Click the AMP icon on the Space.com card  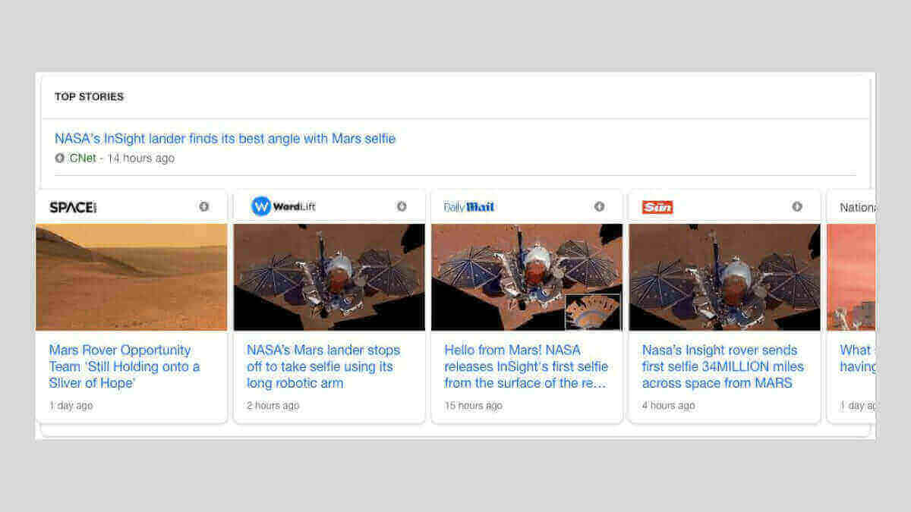(x=203, y=206)
